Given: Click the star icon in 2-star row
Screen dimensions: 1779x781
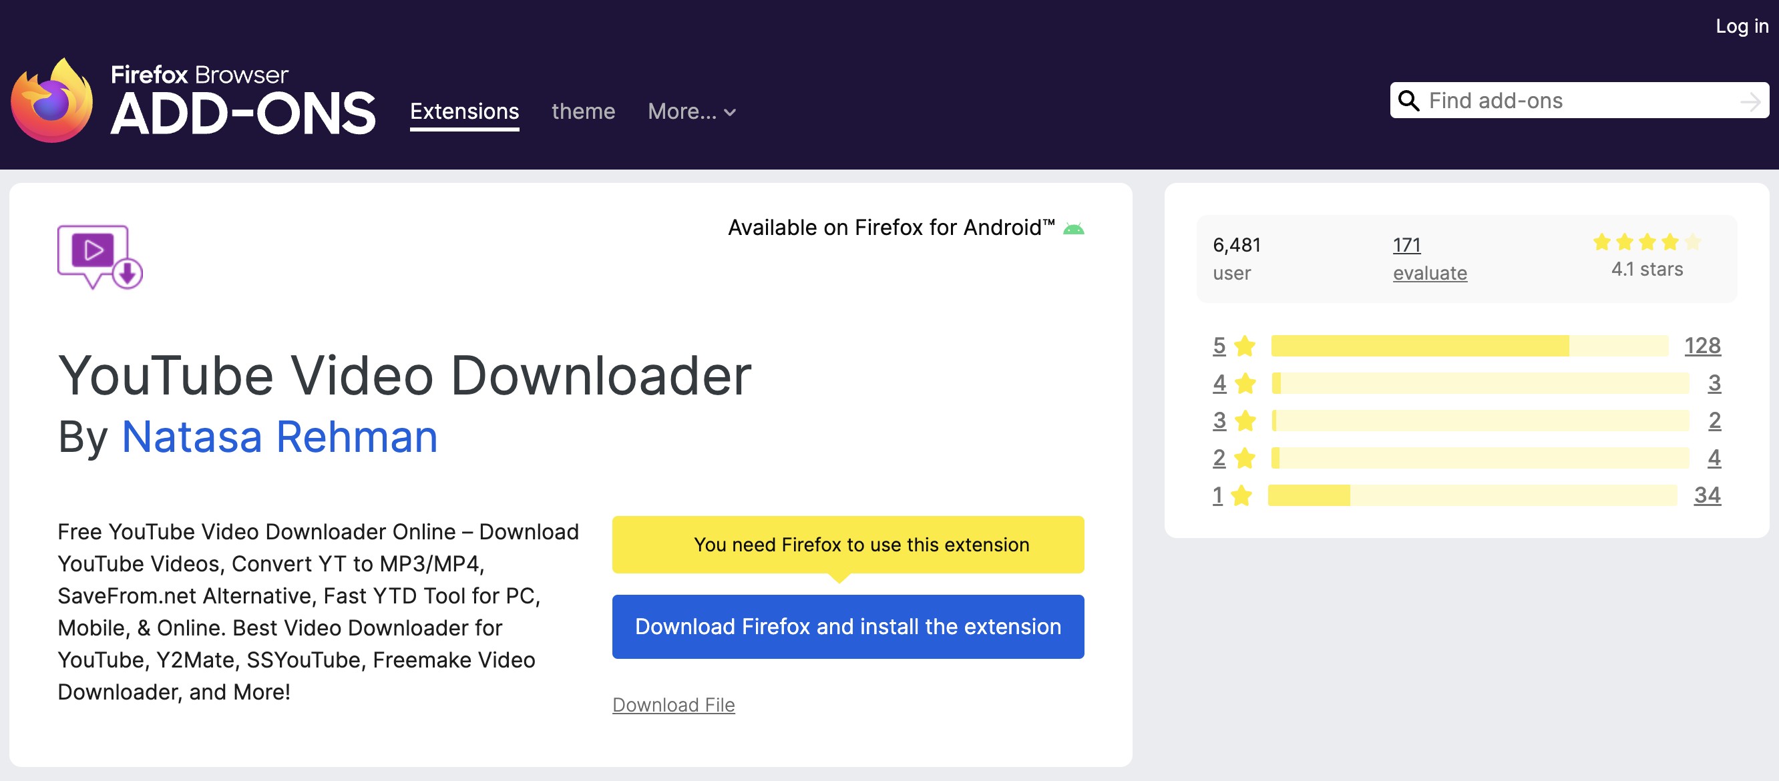Looking at the screenshot, I should 1245,457.
